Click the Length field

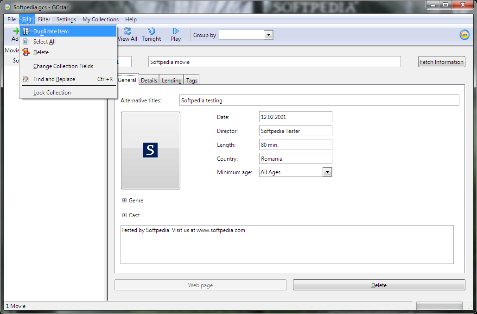pos(296,144)
